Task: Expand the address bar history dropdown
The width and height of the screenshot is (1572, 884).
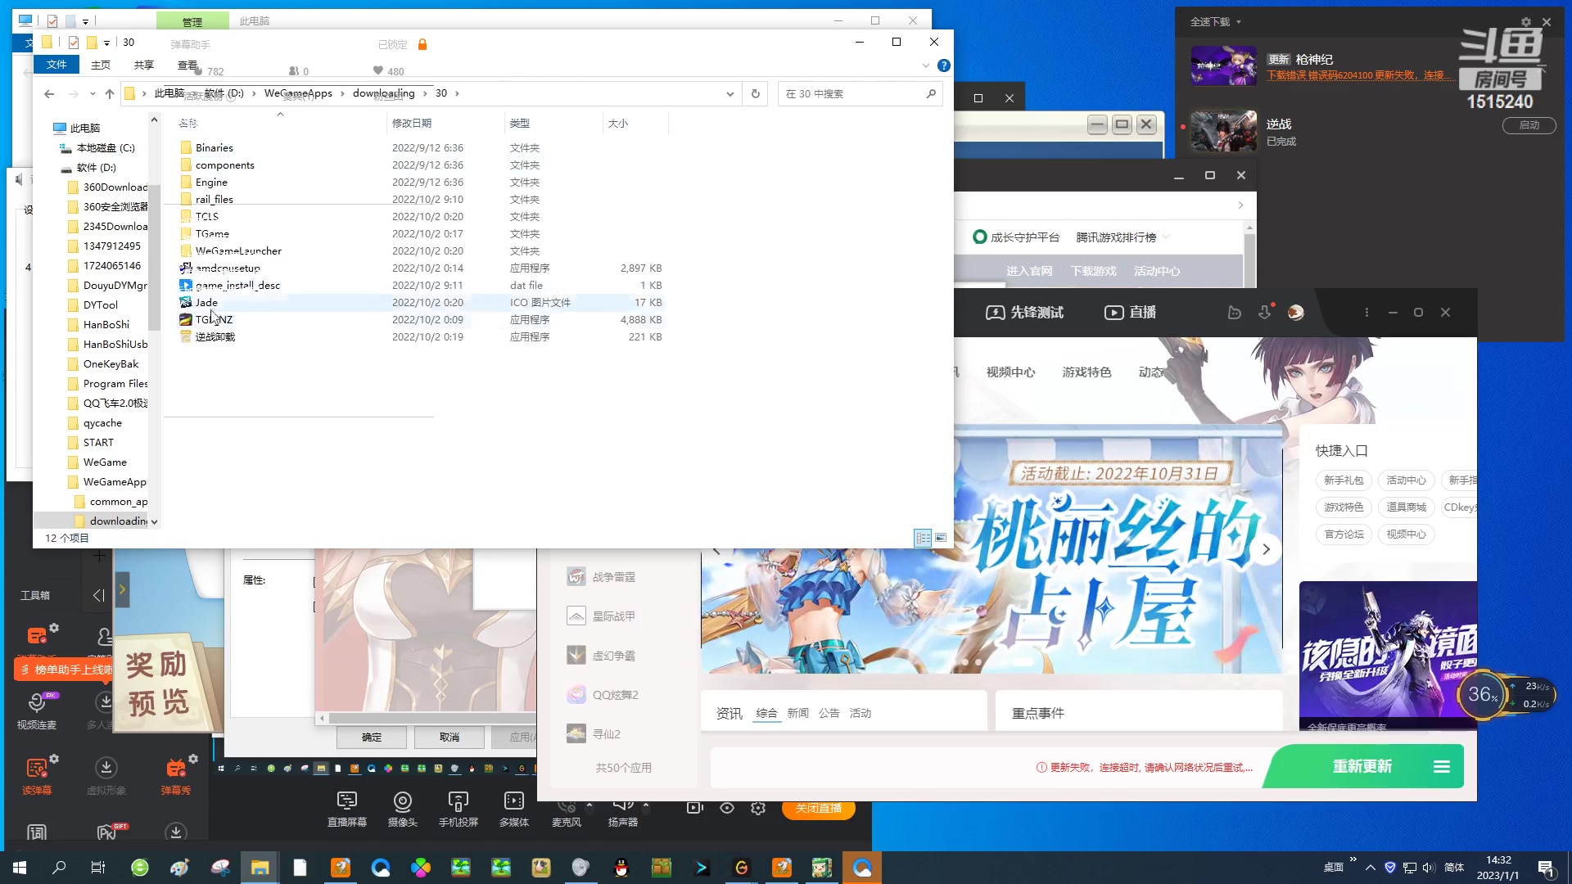Action: [730, 94]
